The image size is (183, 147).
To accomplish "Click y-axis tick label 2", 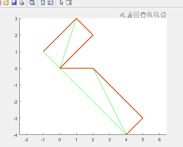I will (x=16, y=35).
